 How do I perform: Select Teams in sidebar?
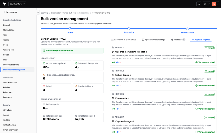(6, 40)
